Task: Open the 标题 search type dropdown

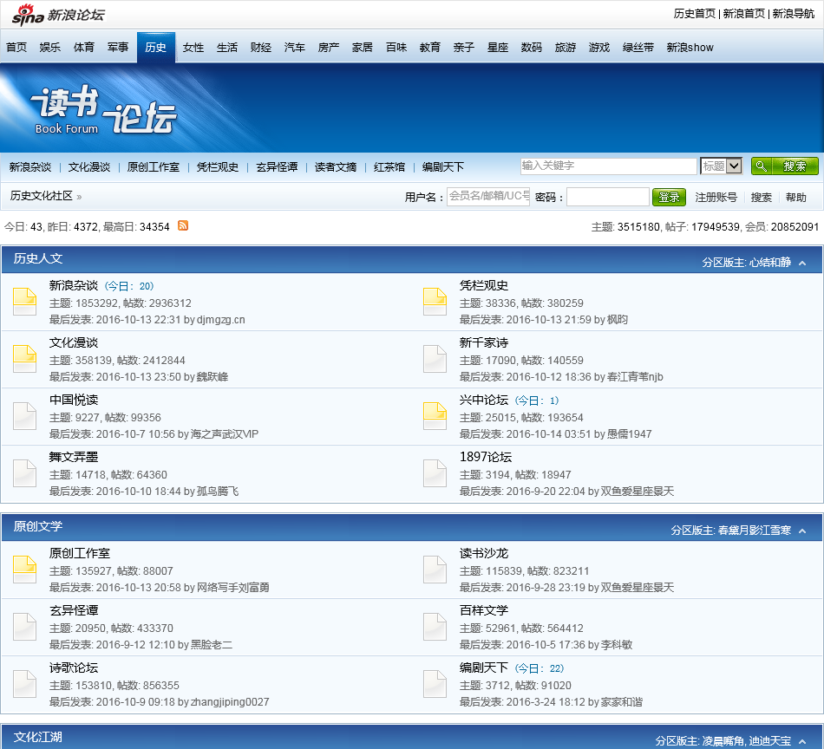Action: [721, 166]
